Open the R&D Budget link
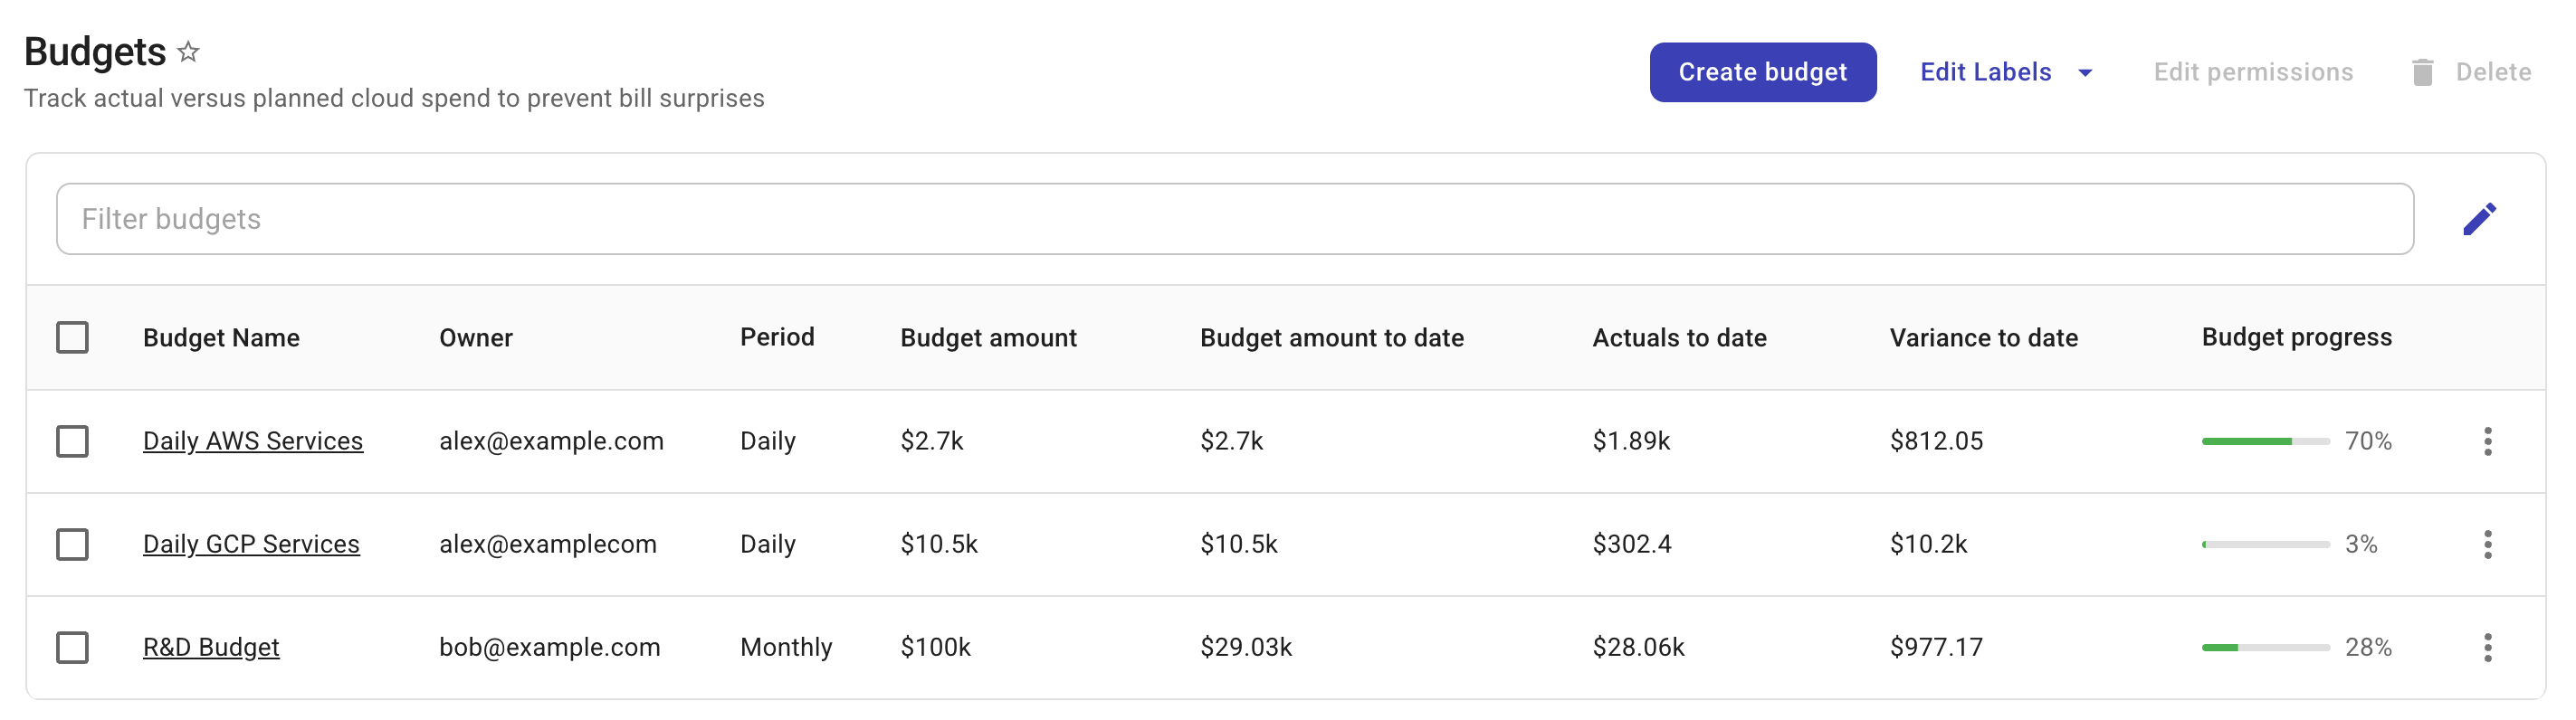The width and height of the screenshot is (2576, 720). 211,647
